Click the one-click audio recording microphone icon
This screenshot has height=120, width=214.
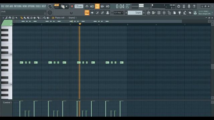pyautogui.click(x=189, y=6)
